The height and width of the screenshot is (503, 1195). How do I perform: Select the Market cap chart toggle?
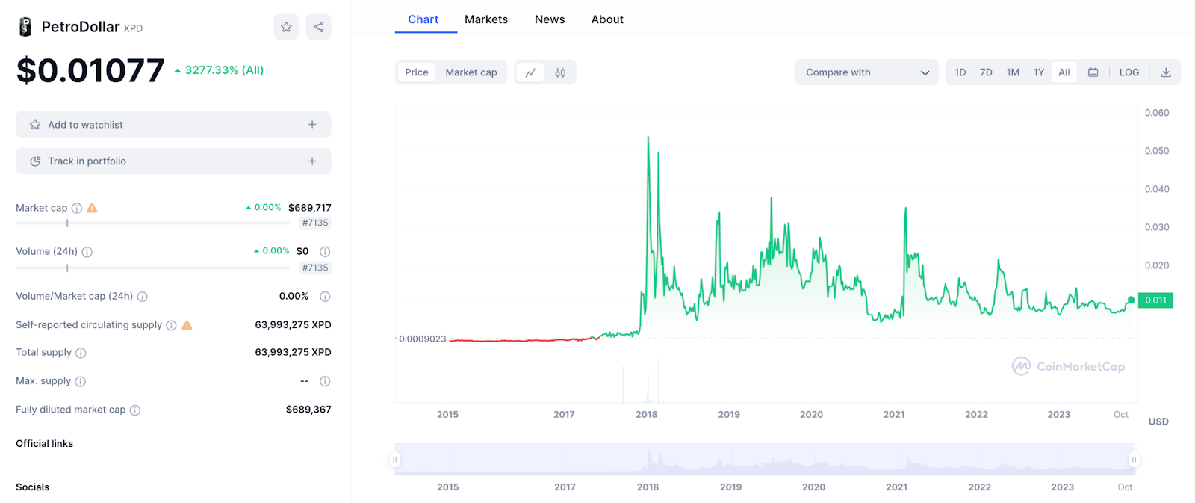pyautogui.click(x=471, y=72)
